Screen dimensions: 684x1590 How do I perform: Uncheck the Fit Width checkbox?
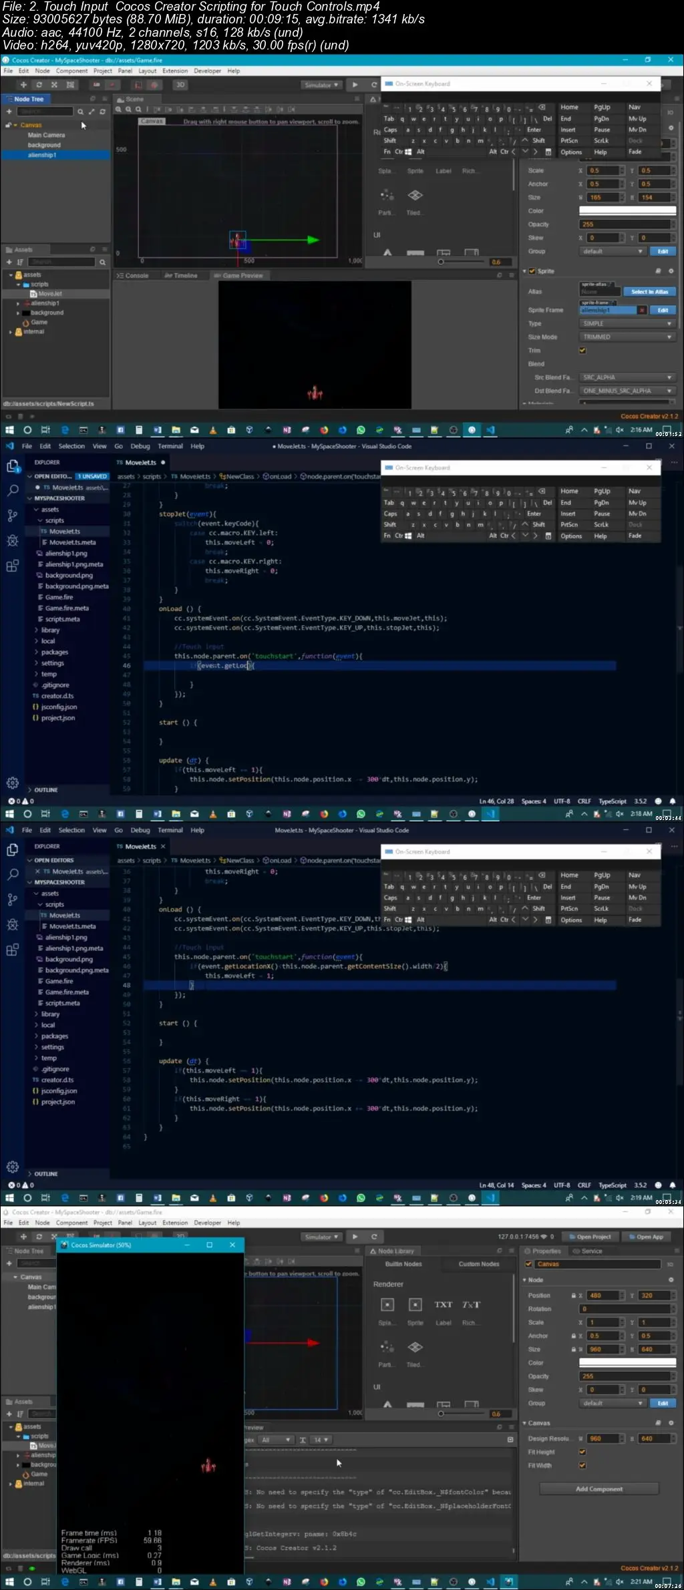pos(582,1465)
